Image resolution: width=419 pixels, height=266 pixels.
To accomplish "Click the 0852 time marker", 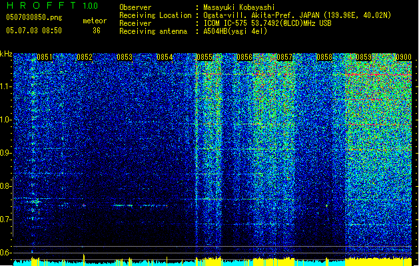I will click(85, 57).
